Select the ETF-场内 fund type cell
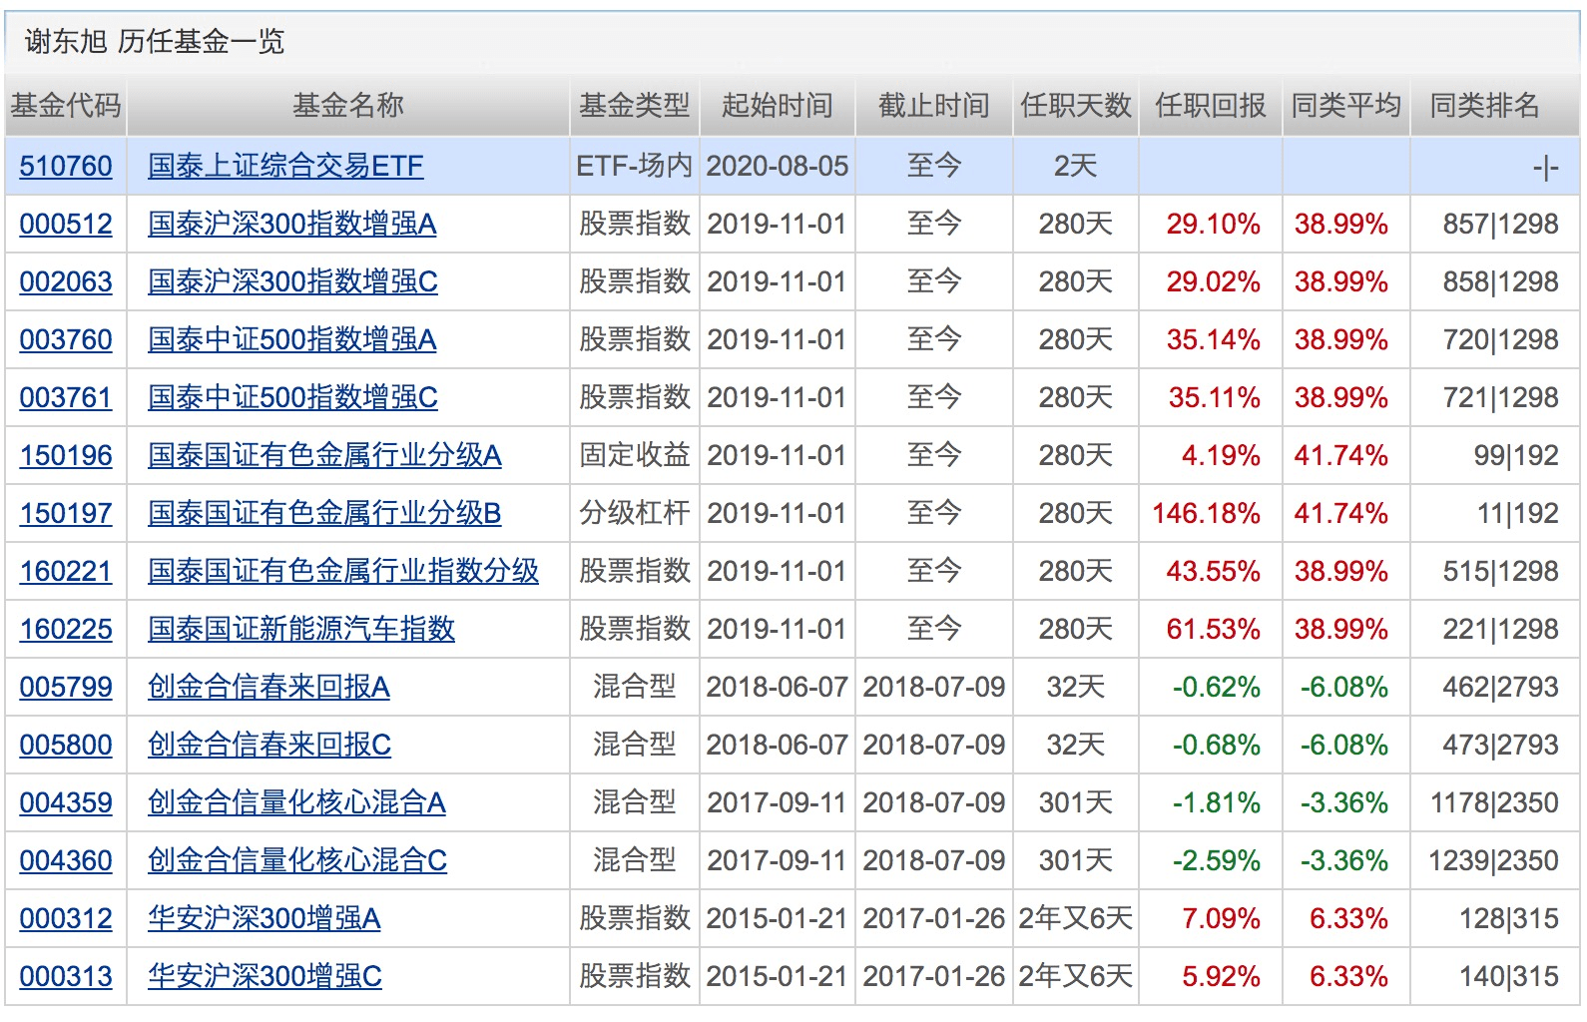Image resolution: width=1587 pixels, height=1022 pixels. [x=635, y=166]
